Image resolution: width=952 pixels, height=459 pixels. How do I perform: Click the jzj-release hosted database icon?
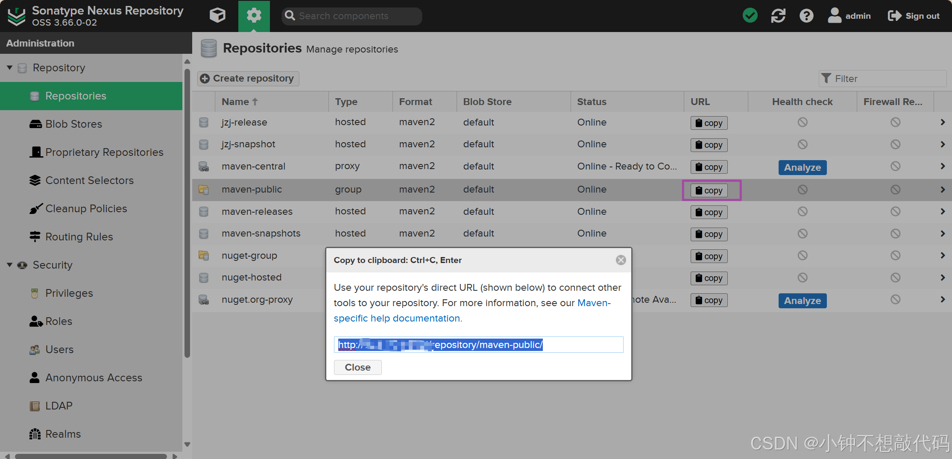point(204,123)
